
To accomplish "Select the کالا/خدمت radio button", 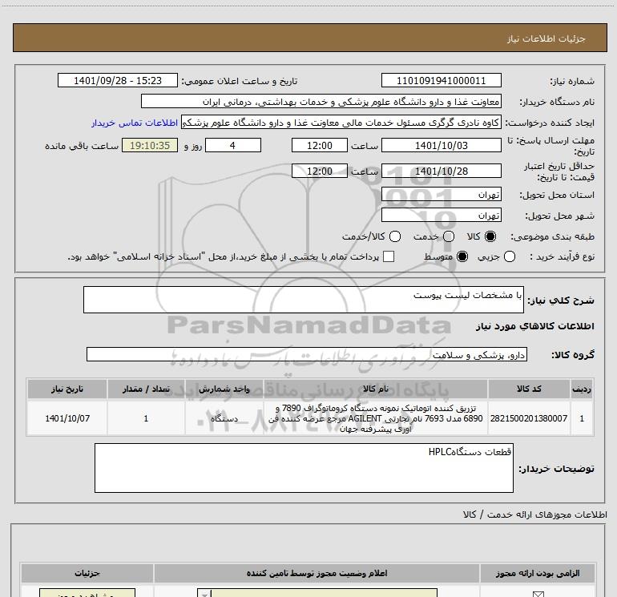I will click(395, 236).
